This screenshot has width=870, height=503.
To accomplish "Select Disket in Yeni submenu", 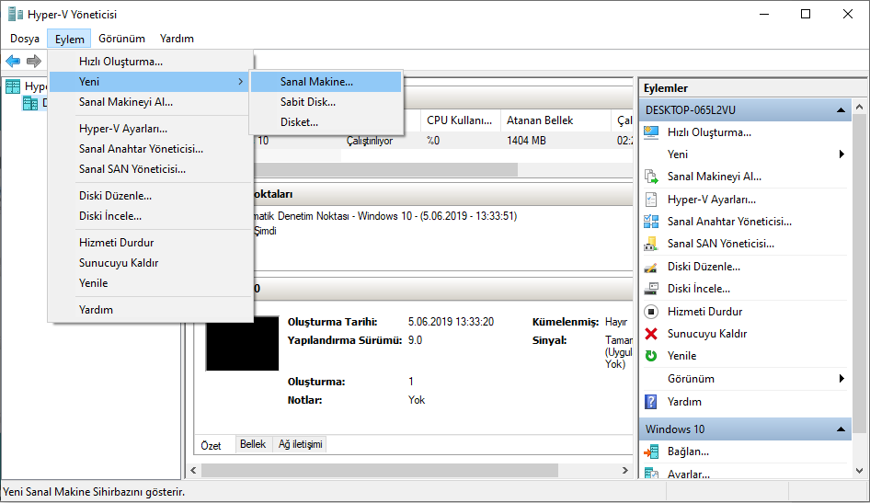I will pyautogui.click(x=326, y=122).
